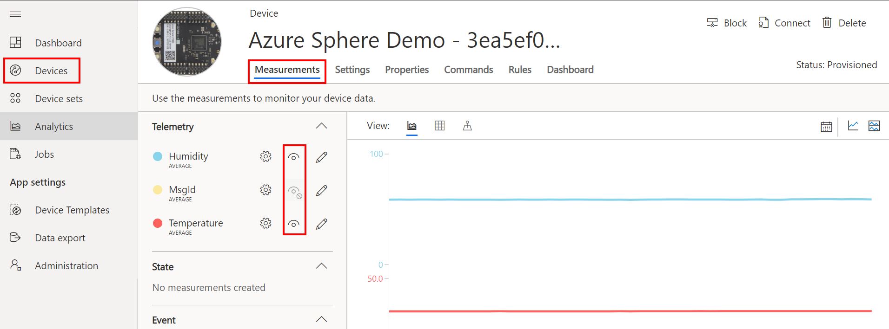889x329 pixels.
Task: Click the Device sets icon
Action: pyautogui.click(x=15, y=98)
